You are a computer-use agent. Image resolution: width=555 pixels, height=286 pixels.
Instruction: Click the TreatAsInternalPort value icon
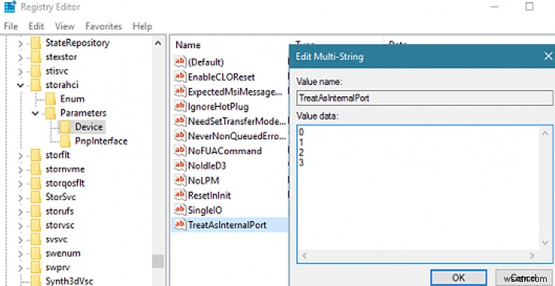[179, 225]
